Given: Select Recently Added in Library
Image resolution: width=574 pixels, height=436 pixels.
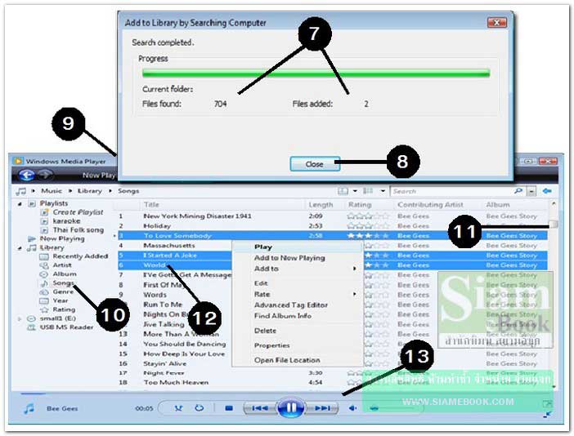Looking at the screenshot, I should (80, 256).
